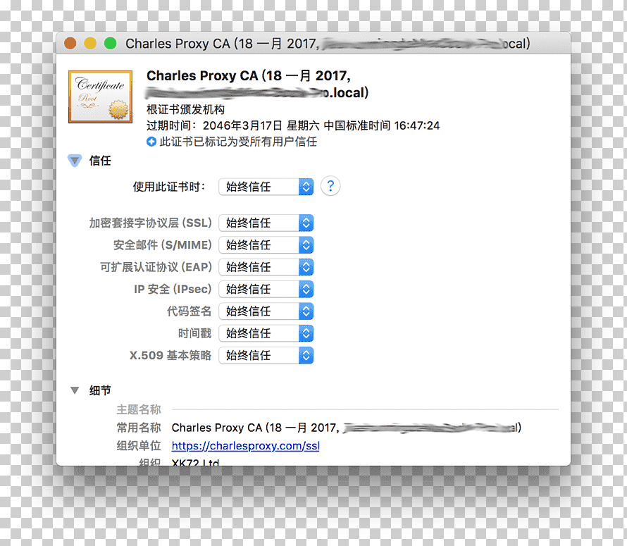This screenshot has width=627, height=546.
Task: Click the 组织单位 label
Action: 138,445
